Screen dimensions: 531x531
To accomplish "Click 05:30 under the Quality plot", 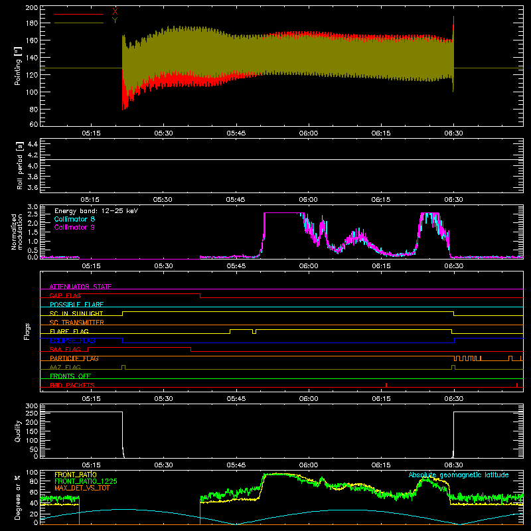I will [163, 465].
